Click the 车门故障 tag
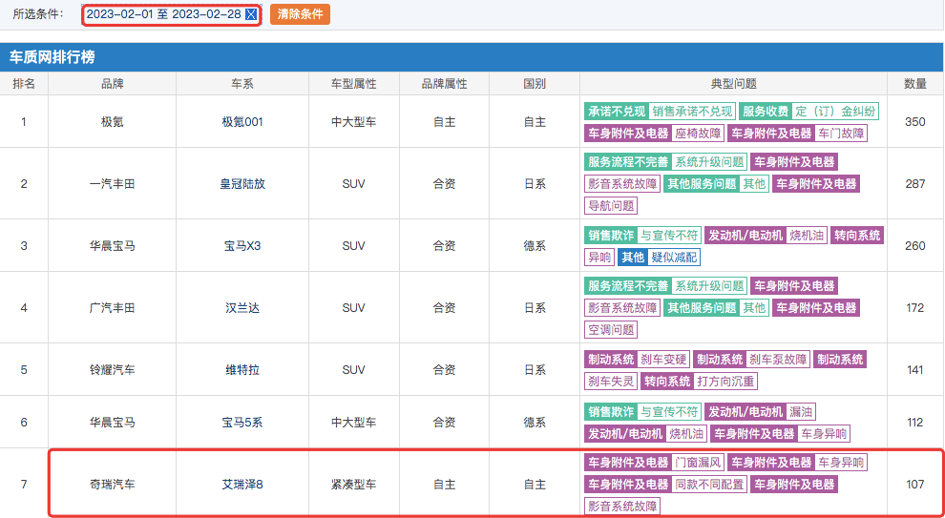The width and height of the screenshot is (945, 518). 841,134
